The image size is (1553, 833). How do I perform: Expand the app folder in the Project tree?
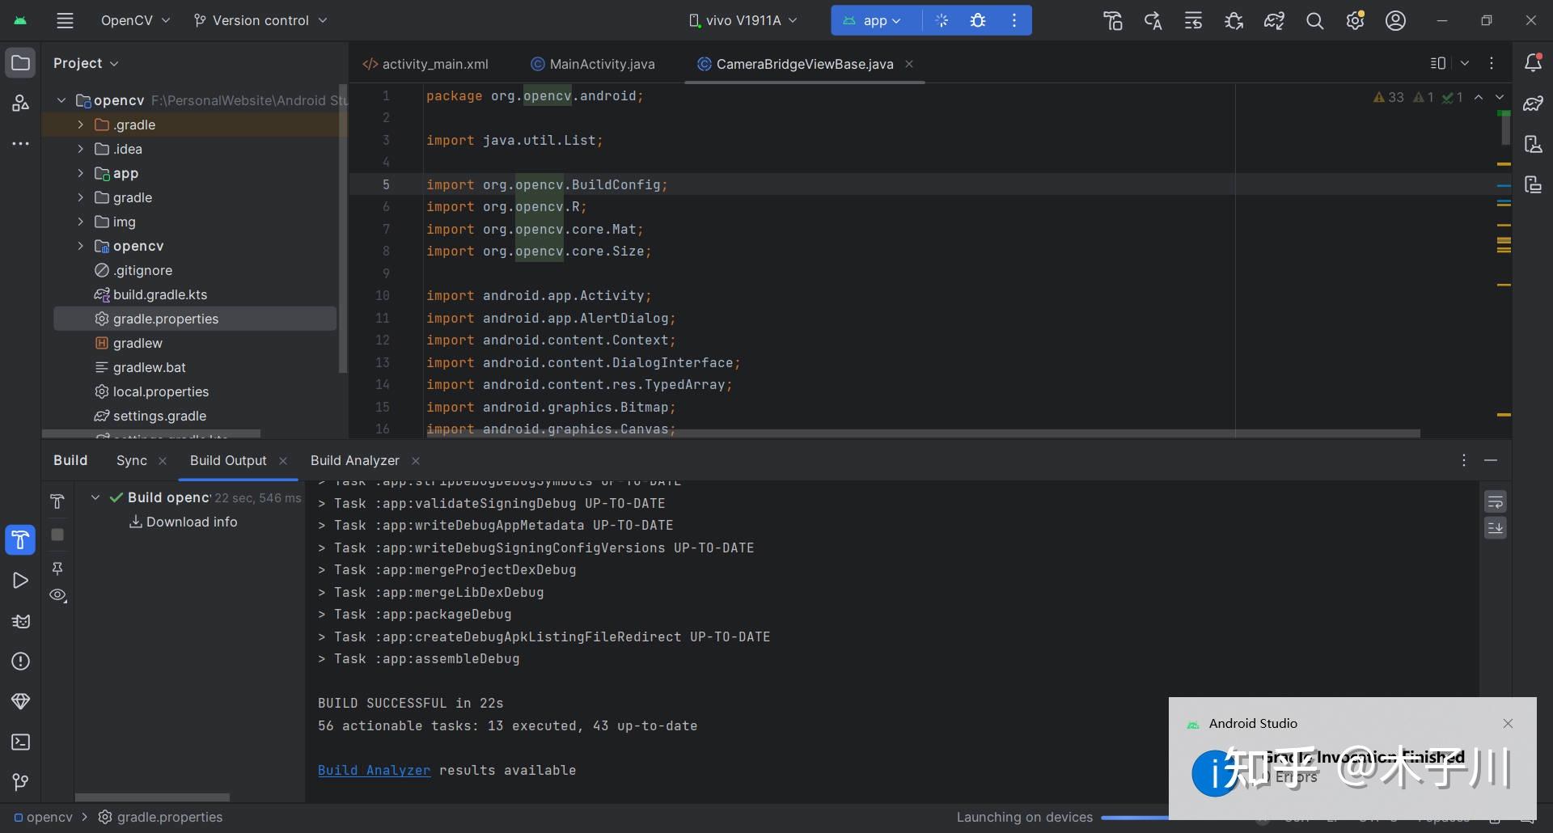79,173
